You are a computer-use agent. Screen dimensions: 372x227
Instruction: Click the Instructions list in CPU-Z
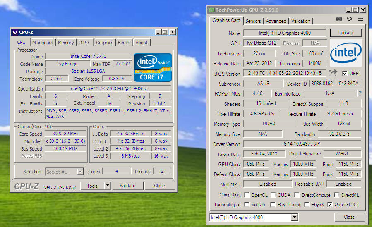(x=108, y=113)
